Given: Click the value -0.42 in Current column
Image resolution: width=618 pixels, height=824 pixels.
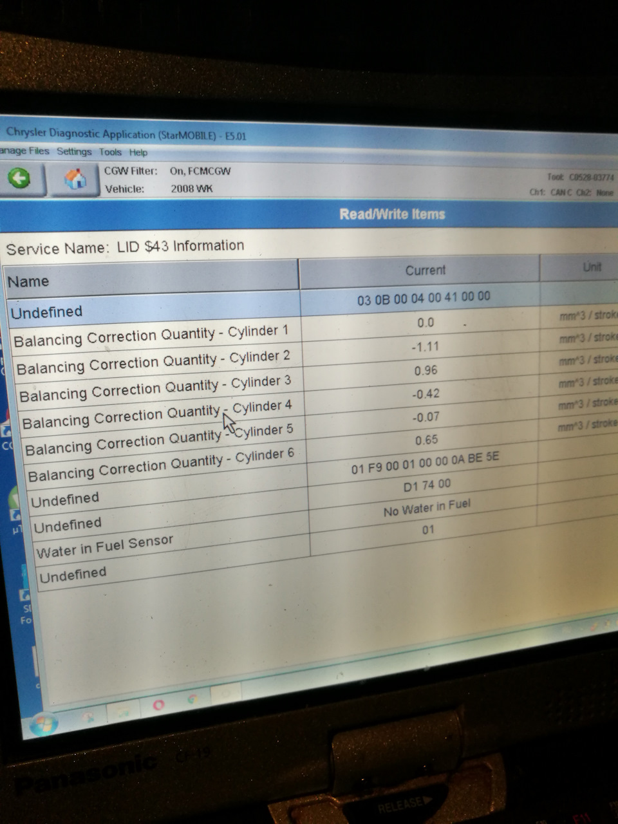Looking at the screenshot, I should tap(426, 394).
